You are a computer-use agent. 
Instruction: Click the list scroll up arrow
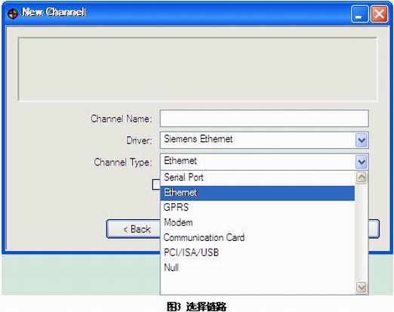pos(362,178)
